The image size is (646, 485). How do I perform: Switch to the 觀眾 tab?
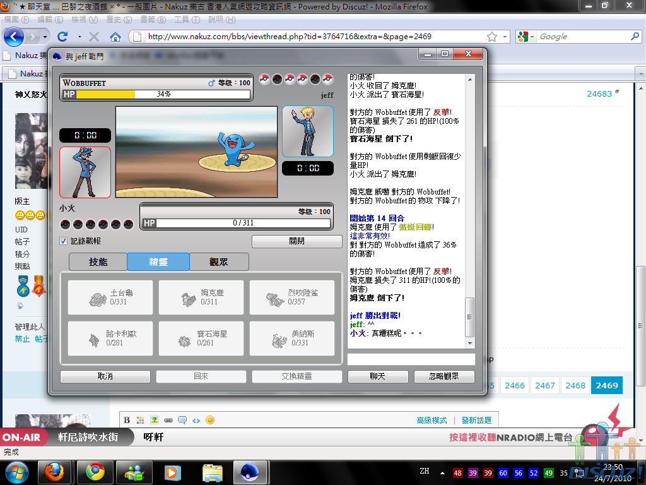tap(219, 262)
